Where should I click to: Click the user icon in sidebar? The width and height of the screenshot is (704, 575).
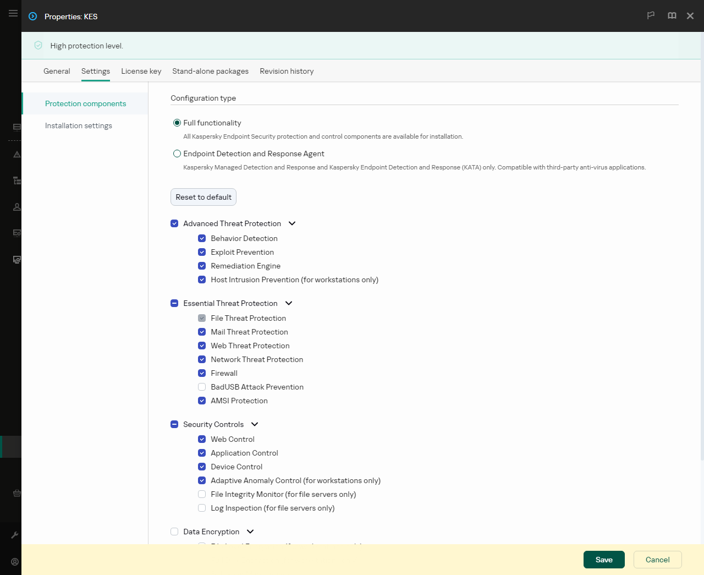pos(16,207)
